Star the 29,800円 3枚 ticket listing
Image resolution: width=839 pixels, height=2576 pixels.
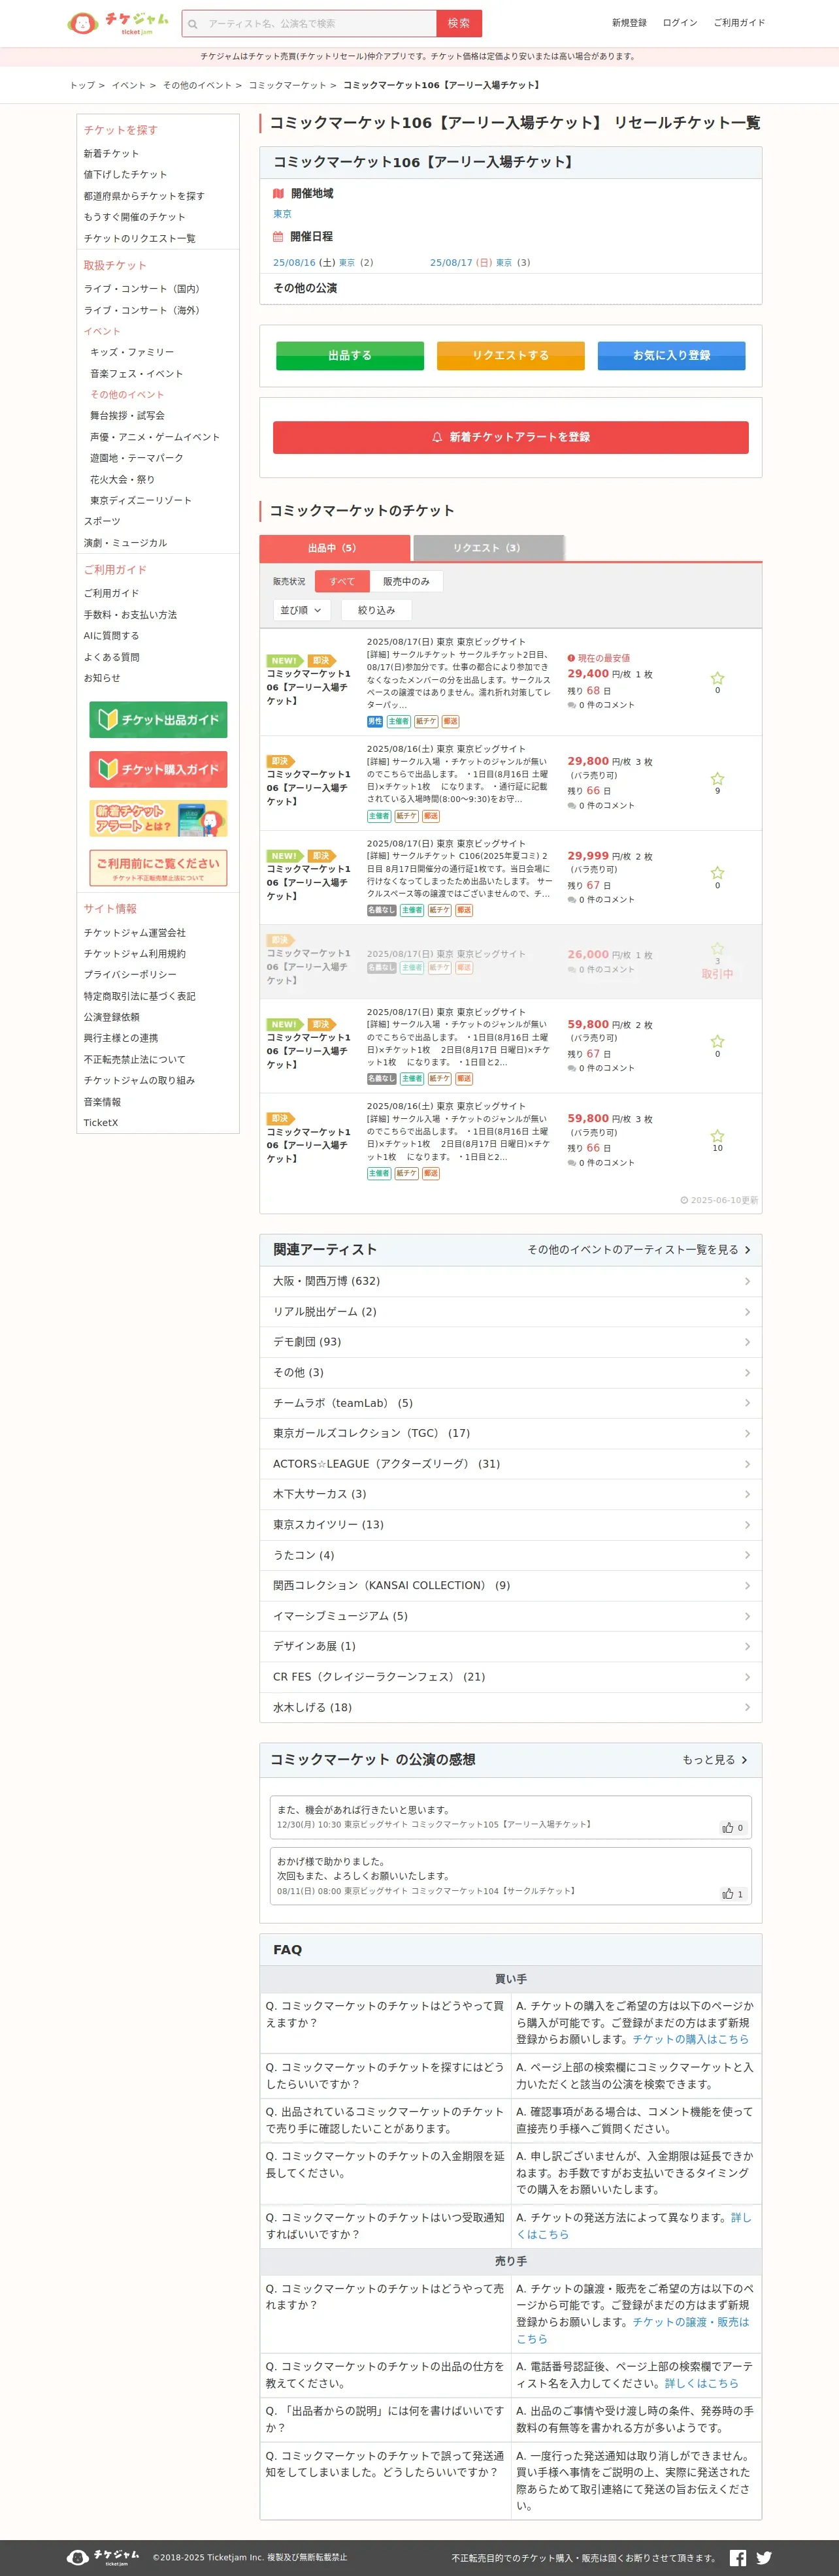coord(717,778)
